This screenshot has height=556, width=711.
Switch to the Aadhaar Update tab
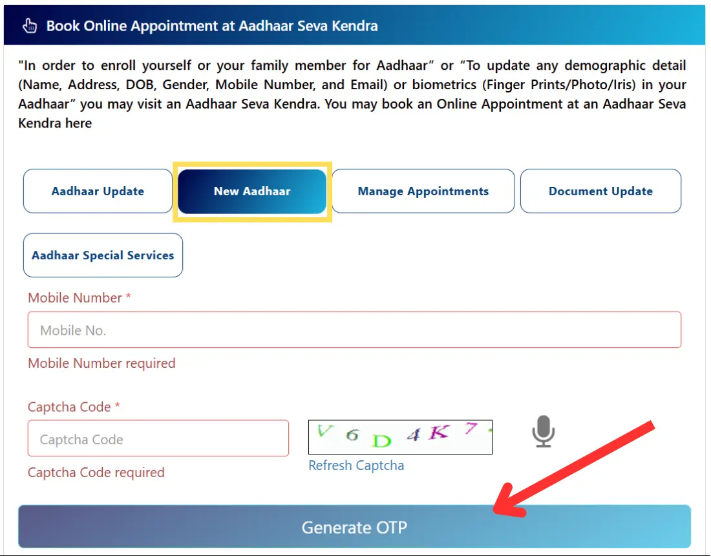[98, 191]
